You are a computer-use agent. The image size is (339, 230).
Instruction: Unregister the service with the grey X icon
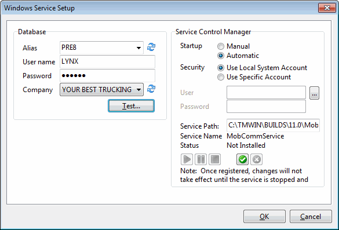point(256,159)
